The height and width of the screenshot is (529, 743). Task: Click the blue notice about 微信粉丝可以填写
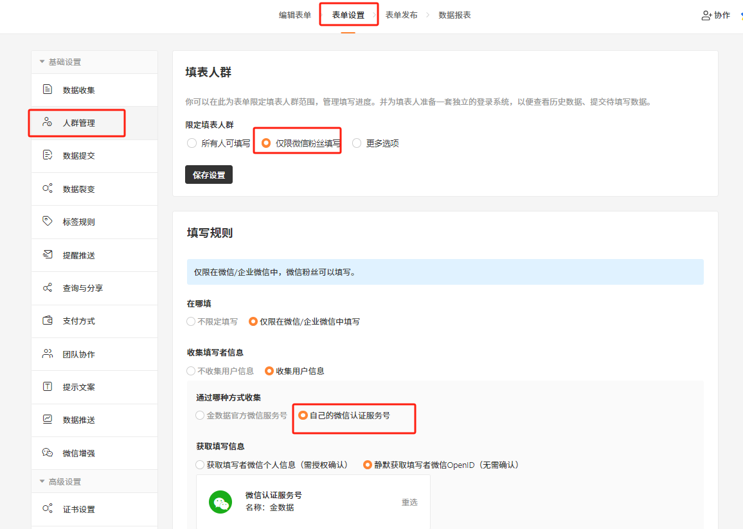click(445, 272)
